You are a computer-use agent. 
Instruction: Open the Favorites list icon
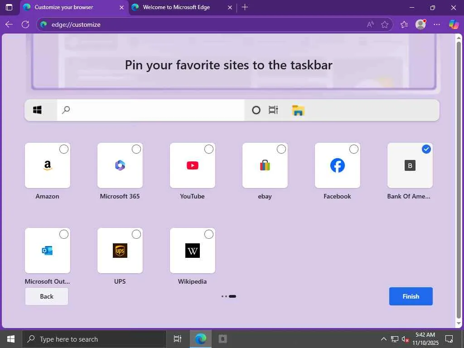click(x=404, y=24)
